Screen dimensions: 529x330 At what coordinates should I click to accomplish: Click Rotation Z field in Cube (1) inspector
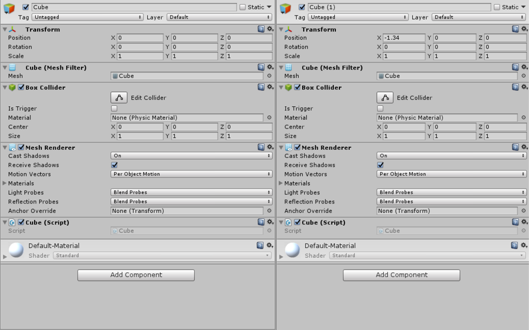pyautogui.click(x=505, y=46)
